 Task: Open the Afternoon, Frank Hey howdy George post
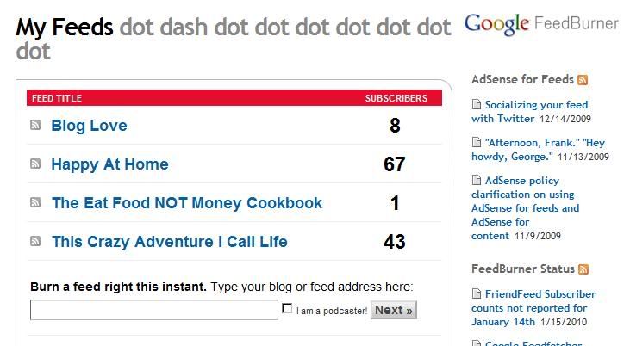[x=539, y=150]
